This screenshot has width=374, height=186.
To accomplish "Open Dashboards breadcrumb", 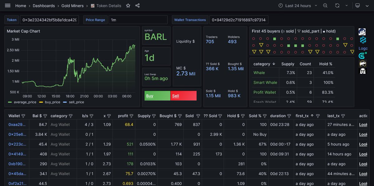I will pyautogui.click(x=44, y=6).
